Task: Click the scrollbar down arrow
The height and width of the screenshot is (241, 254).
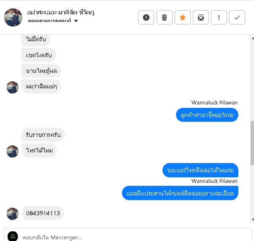Action: coord(253,220)
